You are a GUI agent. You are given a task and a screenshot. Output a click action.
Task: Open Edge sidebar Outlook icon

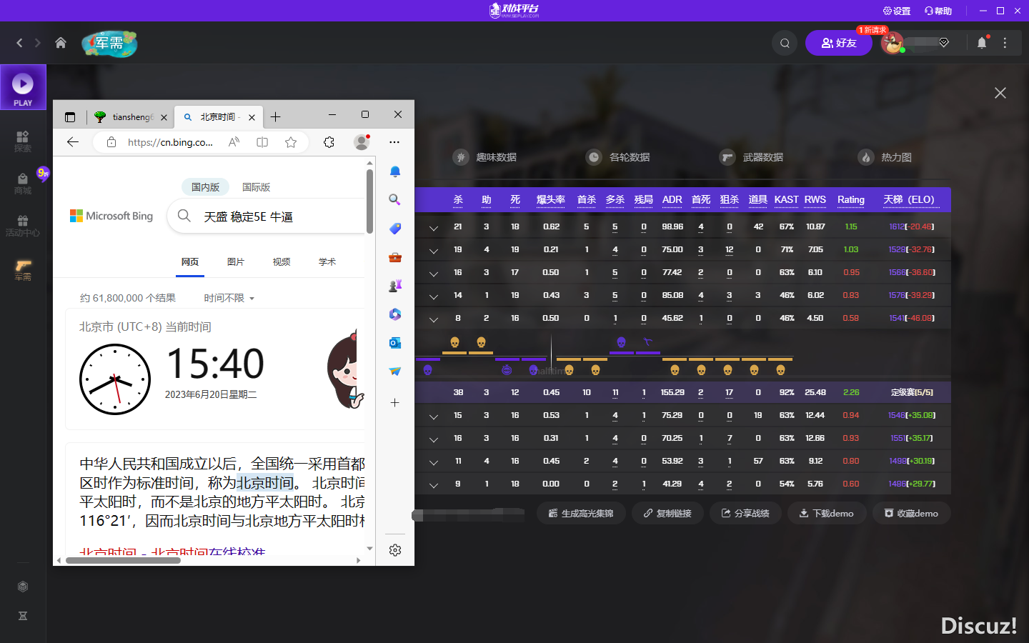pyautogui.click(x=395, y=343)
